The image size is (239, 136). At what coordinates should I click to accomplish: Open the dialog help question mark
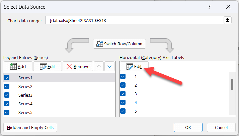[209, 7]
